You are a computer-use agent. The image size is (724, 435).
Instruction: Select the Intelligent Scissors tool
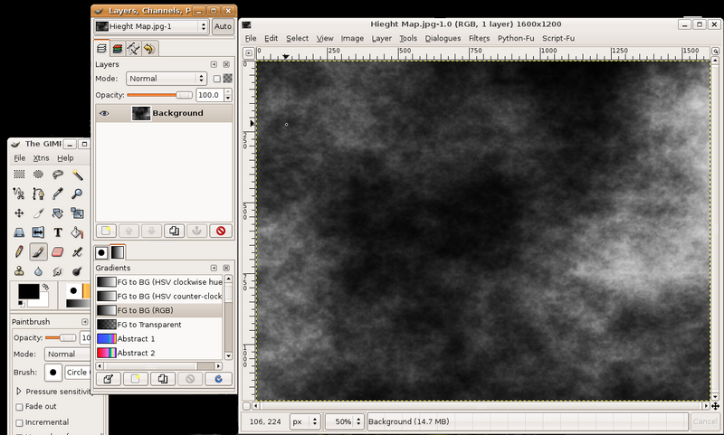pyautogui.click(x=19, y=194)
